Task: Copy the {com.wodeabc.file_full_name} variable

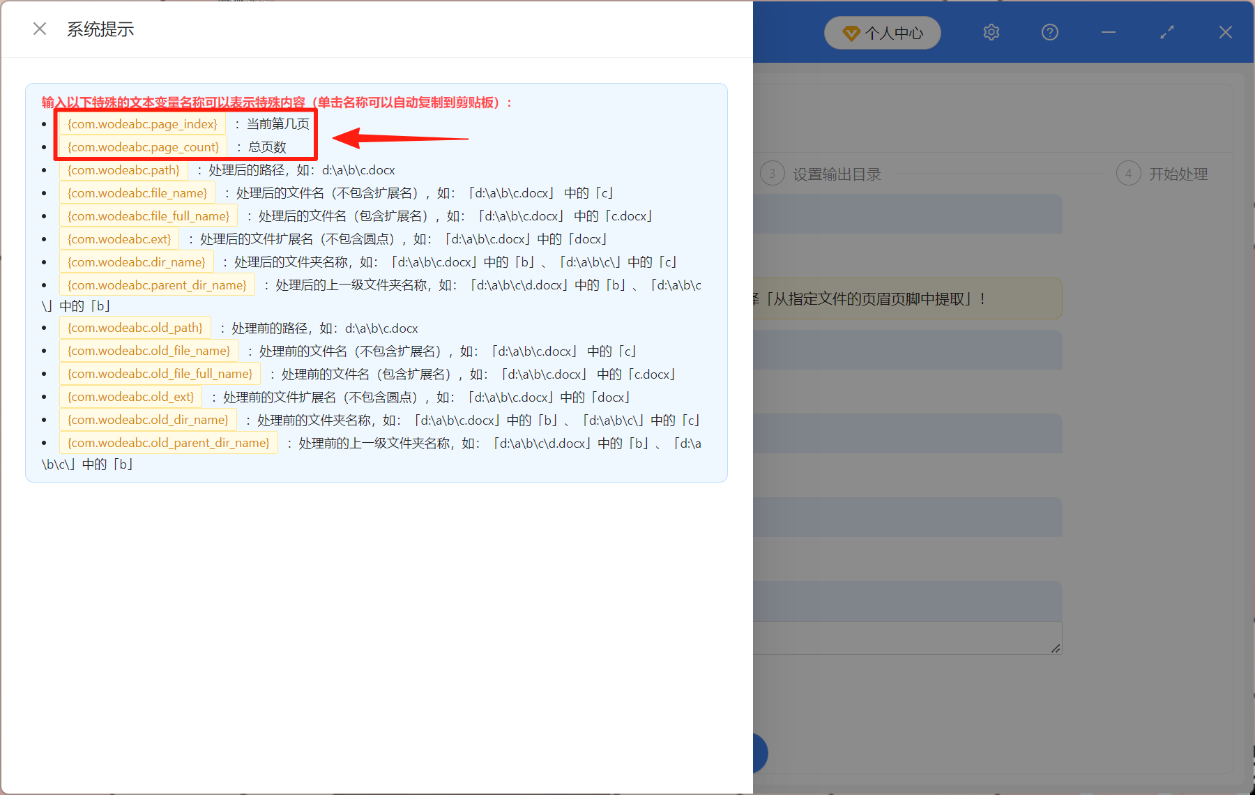Action: click(148, 215)
